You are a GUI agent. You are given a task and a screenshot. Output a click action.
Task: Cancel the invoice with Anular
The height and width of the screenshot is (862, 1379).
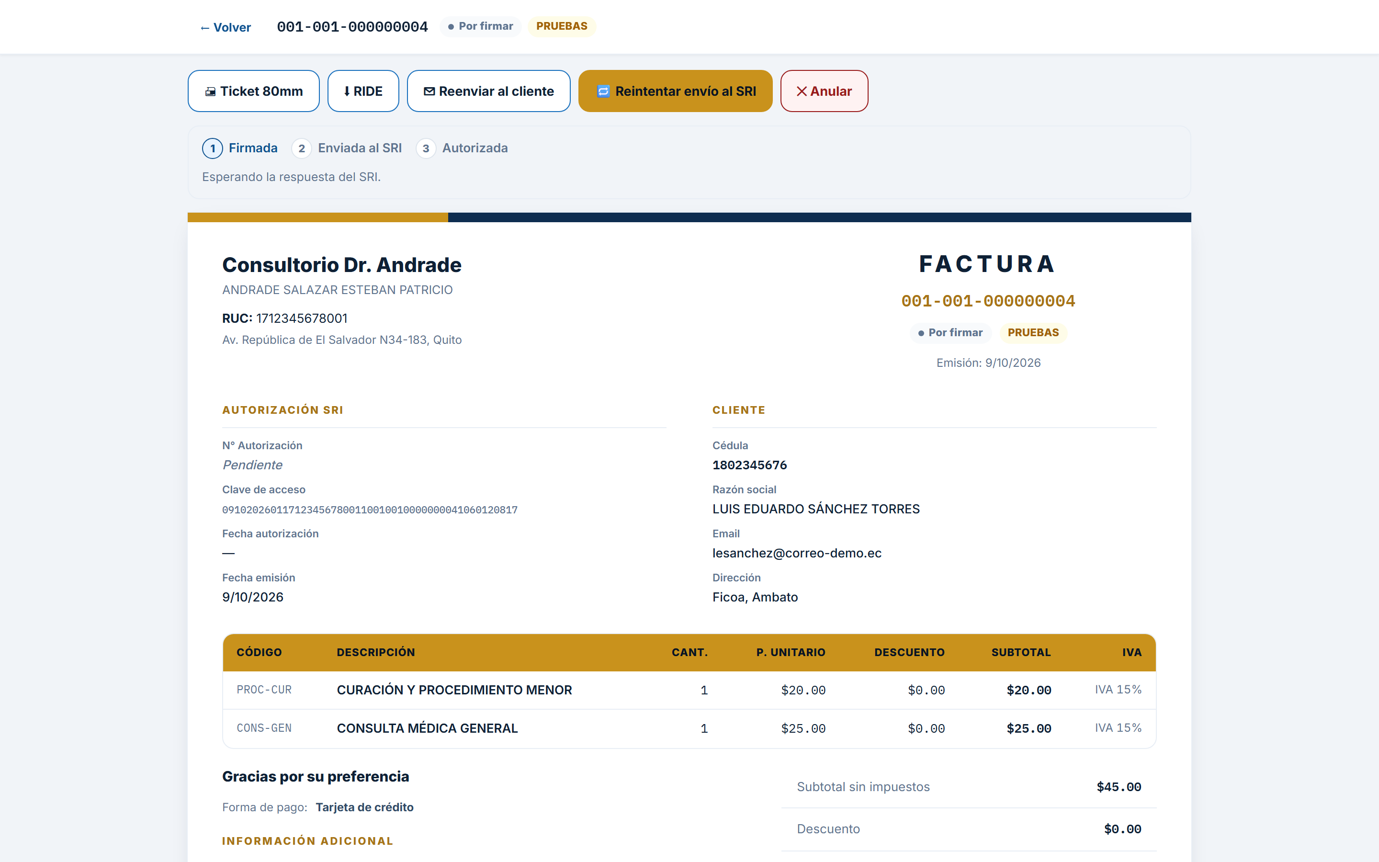click(824, 91)
